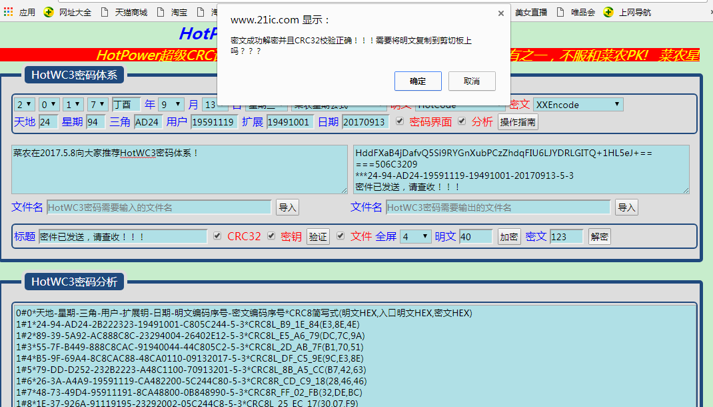Open the fourth year-digit dropdown showing 7
The height and width of the screenshot is (407, 713).
click(x=97, y=105)
